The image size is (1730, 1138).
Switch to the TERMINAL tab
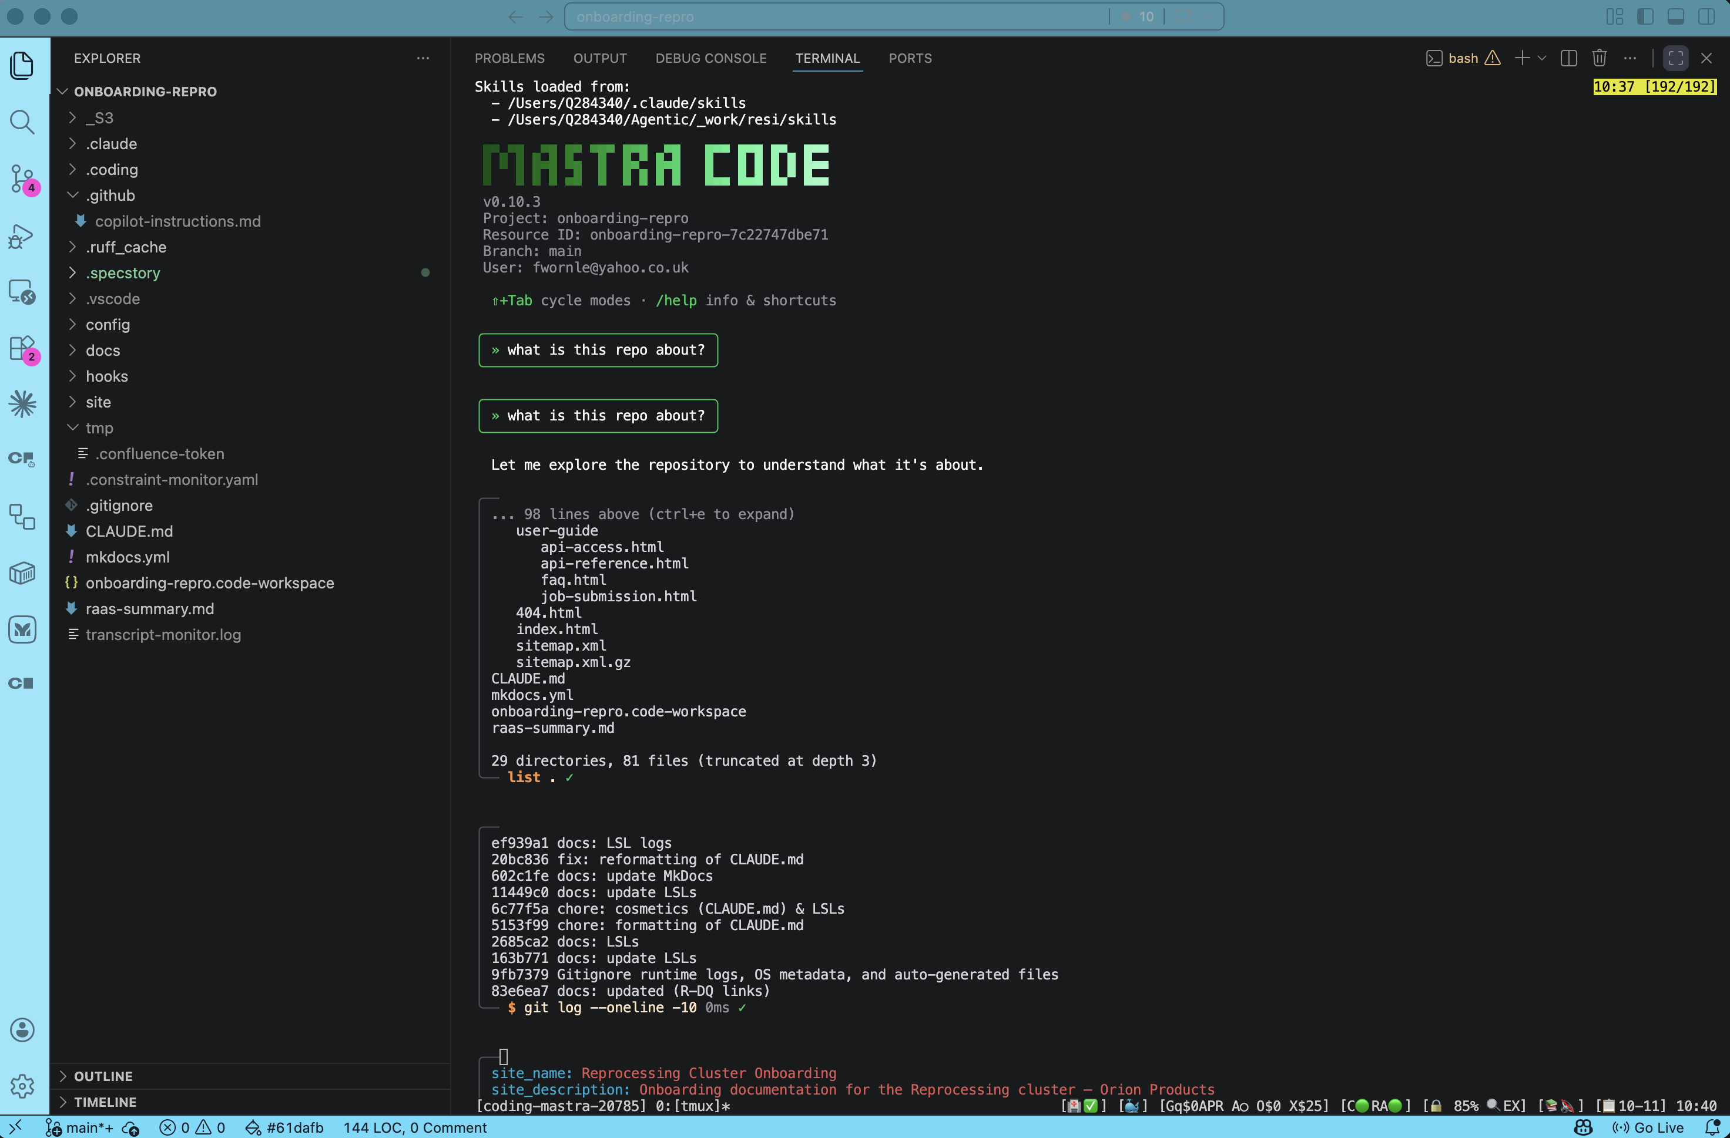click(827, 58)
